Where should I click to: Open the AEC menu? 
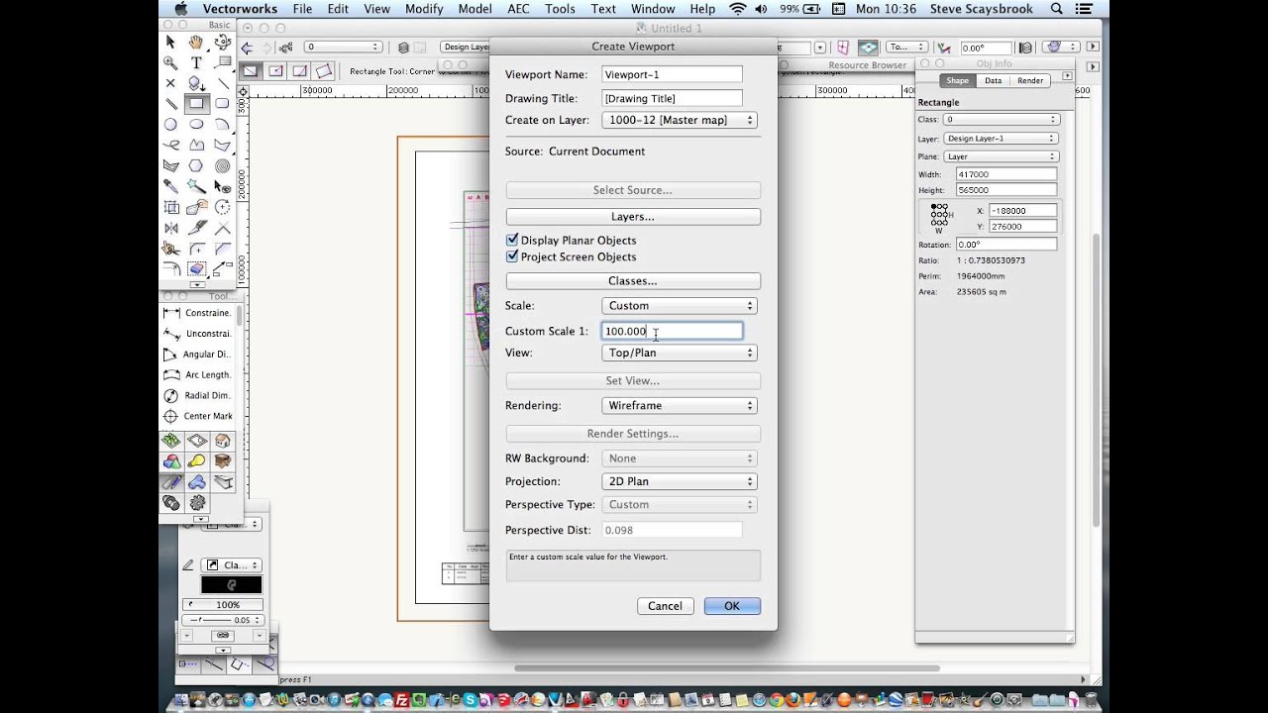pyautogui.click(x=518, y=9)
